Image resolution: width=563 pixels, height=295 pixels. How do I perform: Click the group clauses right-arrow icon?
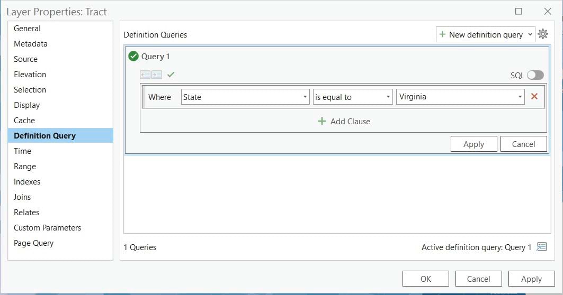tap(157, 75)
